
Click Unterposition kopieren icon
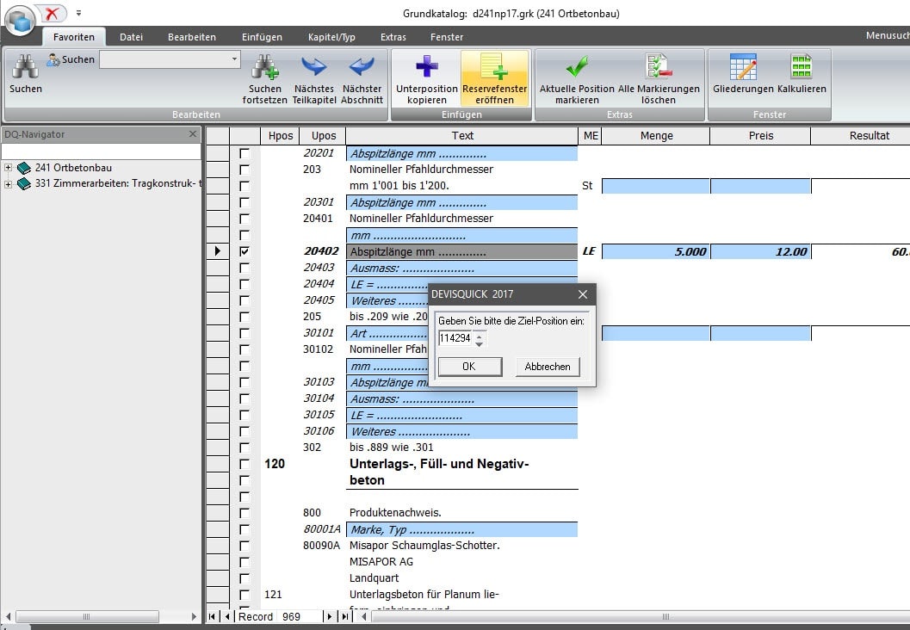[x=426, y=67]
